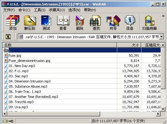Image resolution: width=167 pixels, height=124 pixels.
Task: Select file name 09. Uva.mp3
Action: click(x=18, y=107)
